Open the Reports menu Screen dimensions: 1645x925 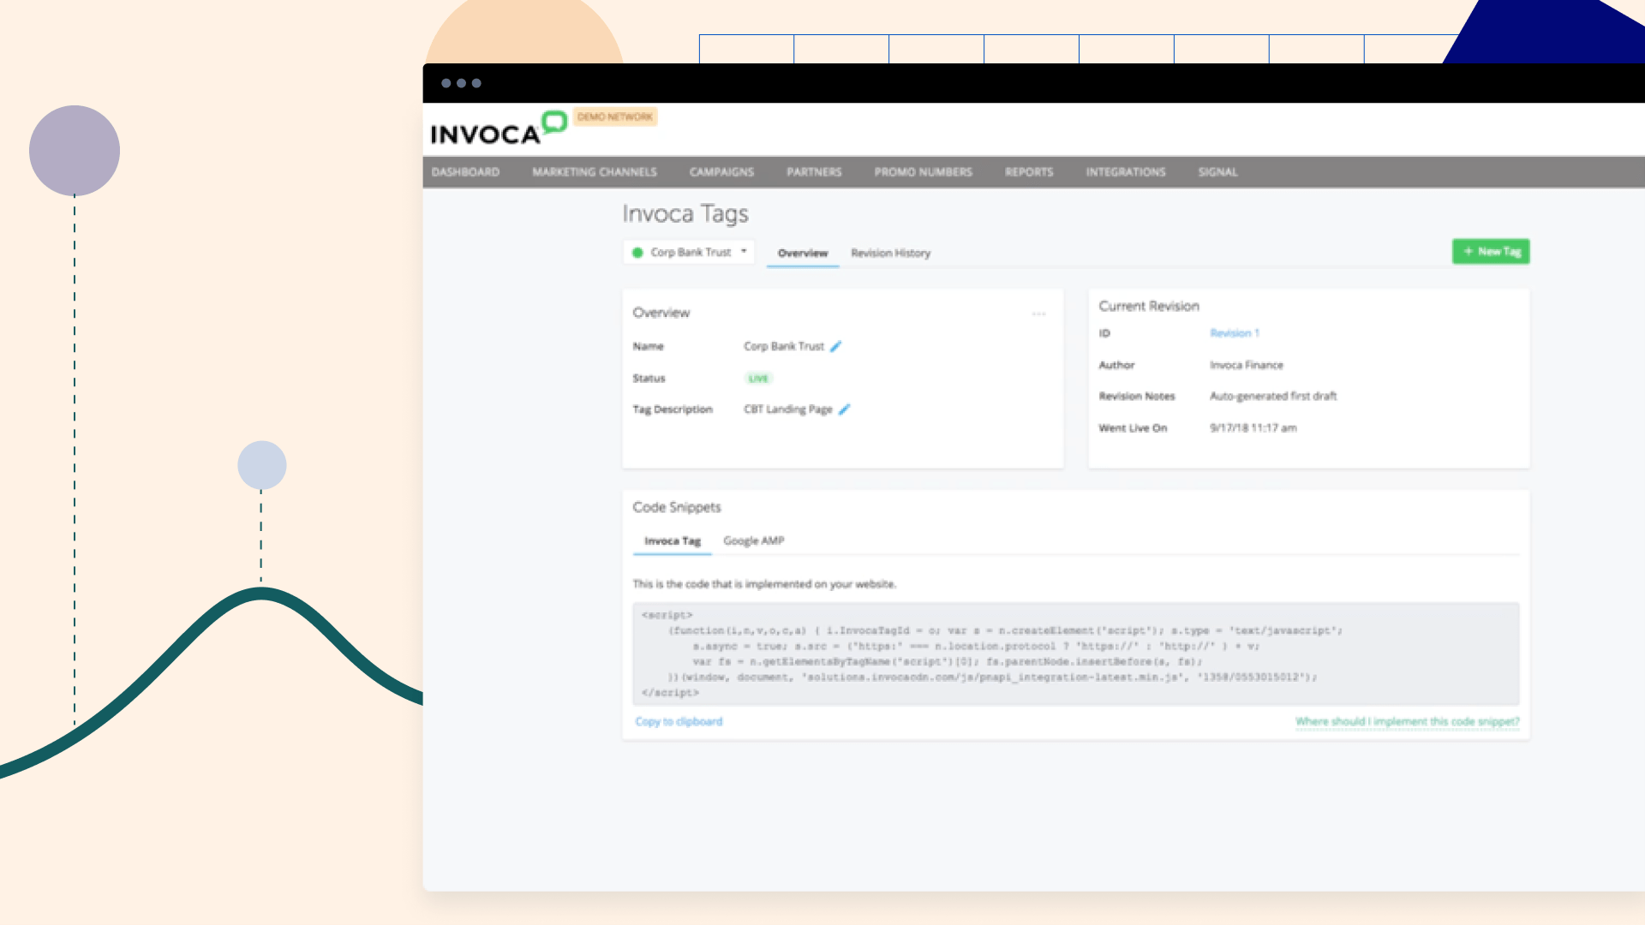(x=1028, y=172)
